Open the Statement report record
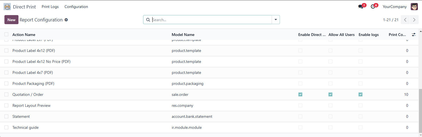Viewport: 422px width, 137px height. coord(21,116)
